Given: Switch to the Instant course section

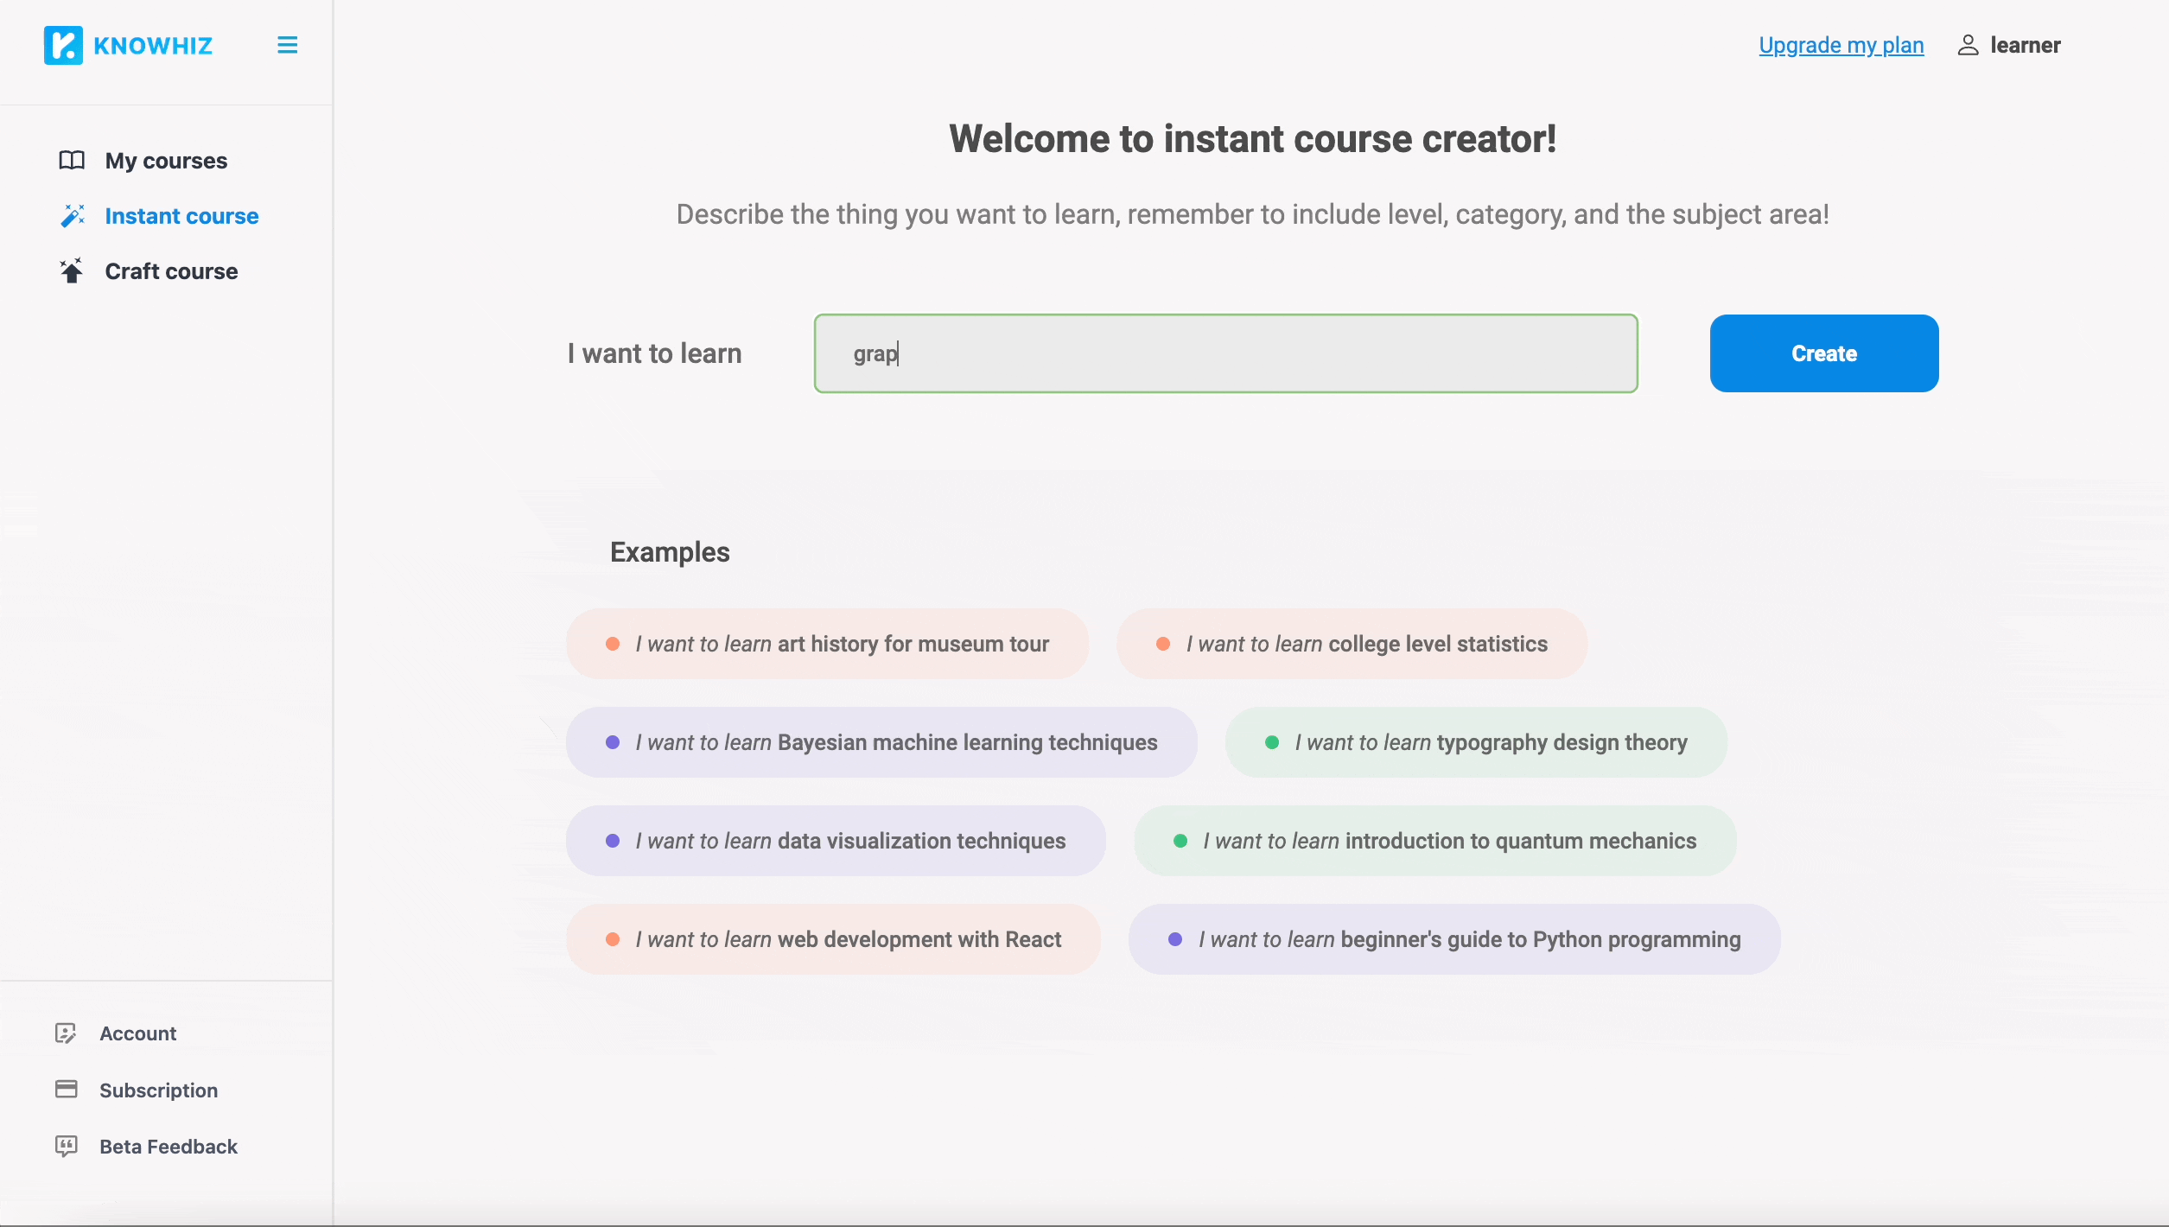Looking at the screenshot, I should point(181,215).
